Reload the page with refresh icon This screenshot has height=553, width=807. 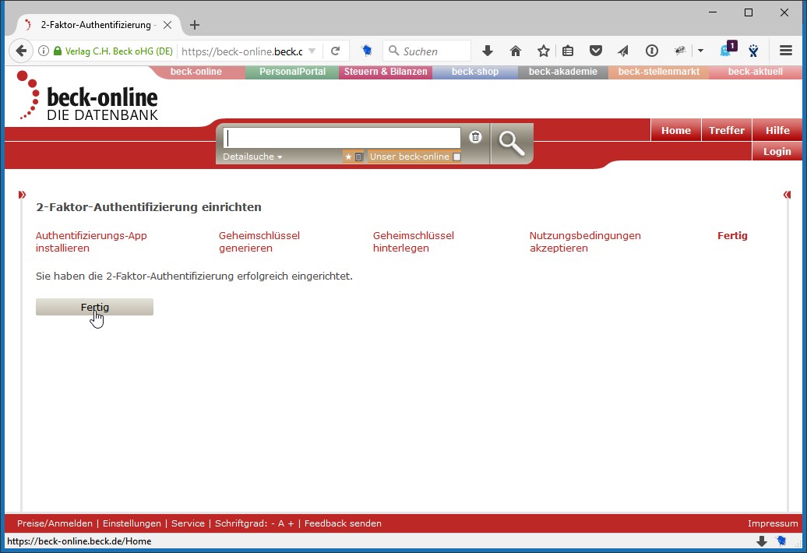336,51
